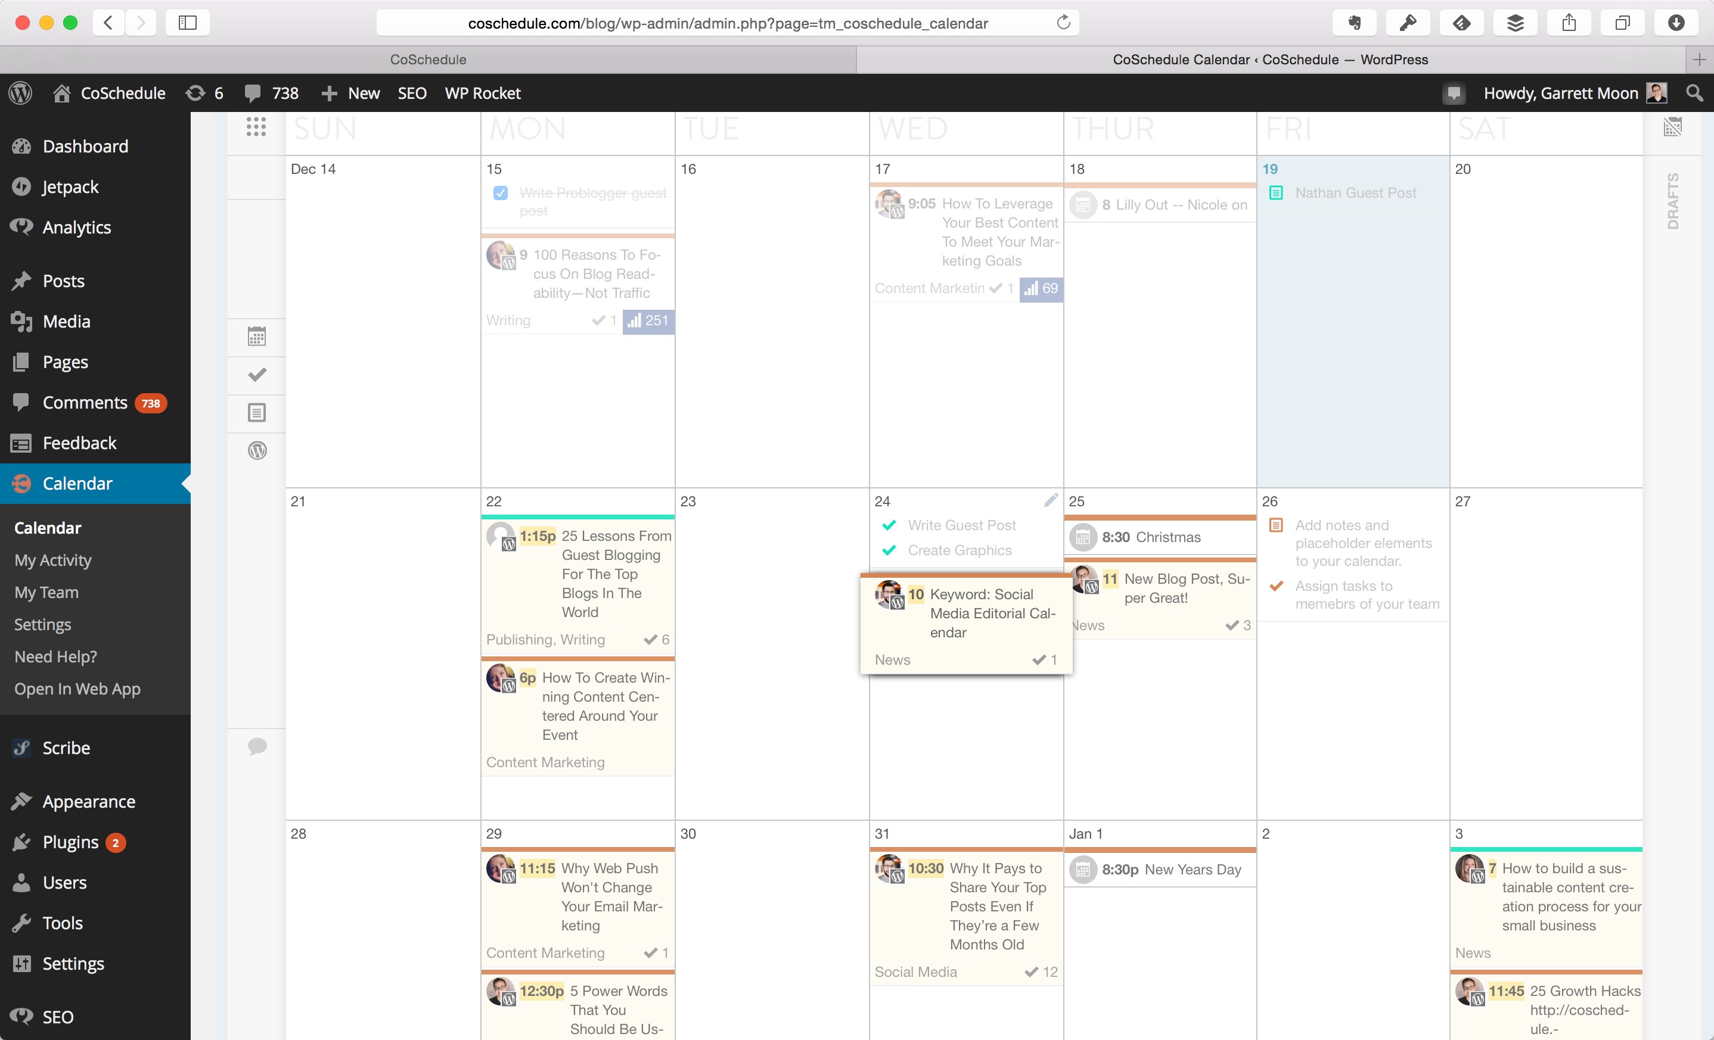Click the search magnifier in the admin bar

[1694, 93]
